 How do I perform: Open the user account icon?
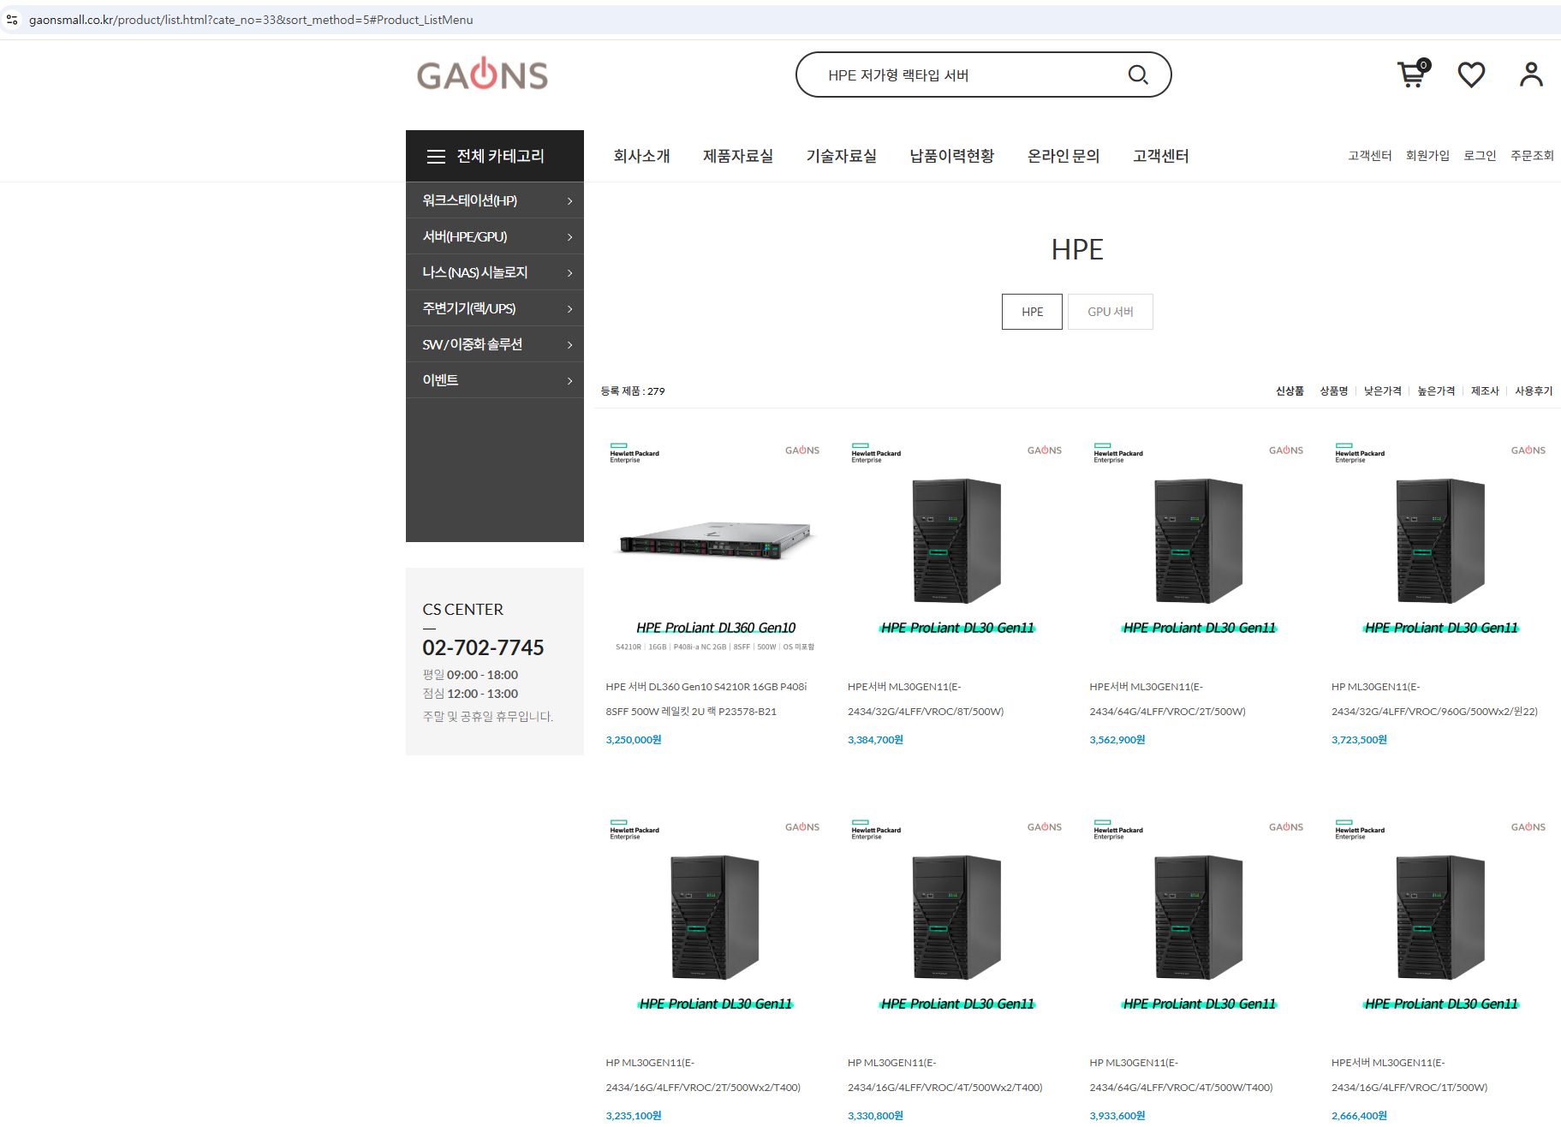(x=1531, y=75)
